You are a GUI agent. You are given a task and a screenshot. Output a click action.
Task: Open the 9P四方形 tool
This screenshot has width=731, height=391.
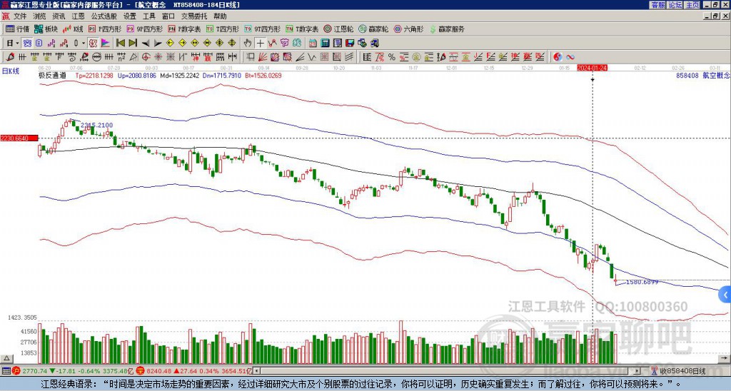pos(144,29)
